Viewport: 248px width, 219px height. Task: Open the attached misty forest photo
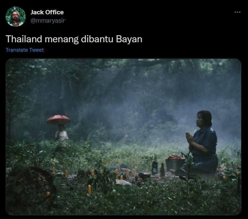coord(124,137)
